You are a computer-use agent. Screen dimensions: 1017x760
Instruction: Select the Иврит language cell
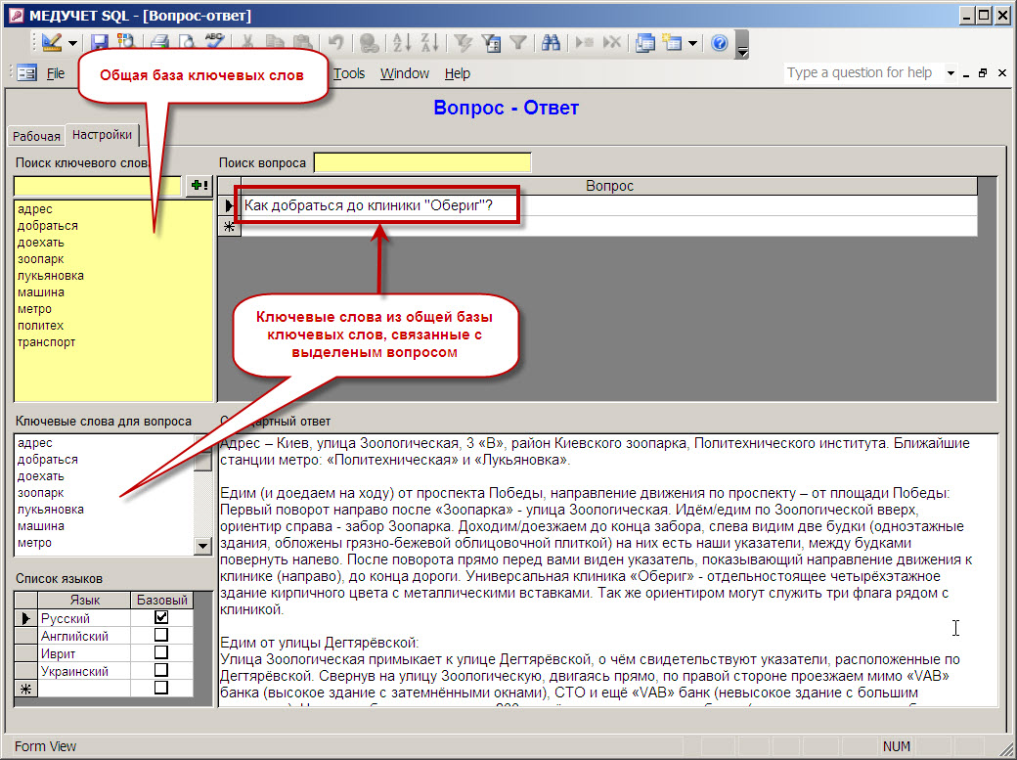[84, 653]
